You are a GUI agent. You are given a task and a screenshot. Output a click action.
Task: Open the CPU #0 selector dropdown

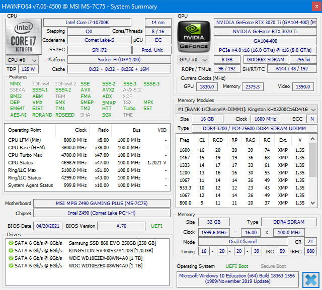21,60
